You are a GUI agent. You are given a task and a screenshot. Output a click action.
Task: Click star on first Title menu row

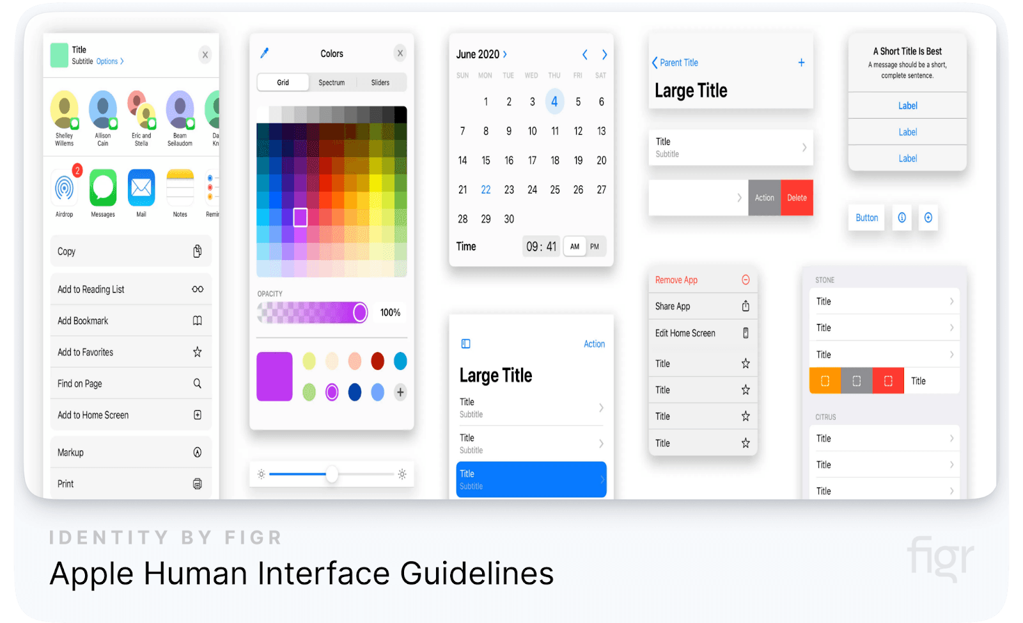click(x=746, y=364)
